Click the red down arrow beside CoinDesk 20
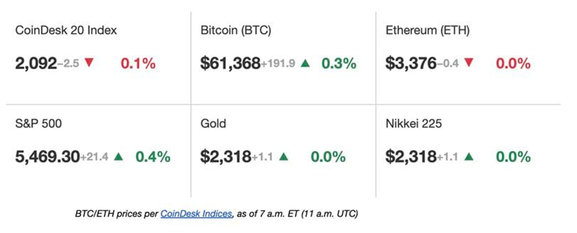This screenshot has width=577, height=233. 89,63
